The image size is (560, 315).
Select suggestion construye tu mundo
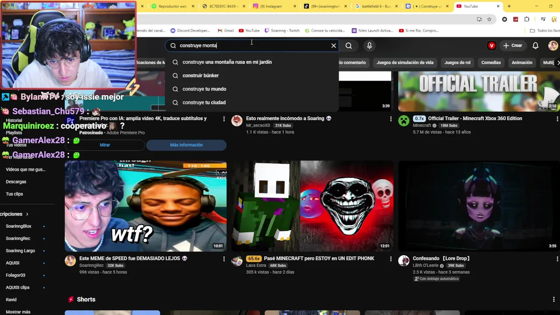click(x=252, y=89)
